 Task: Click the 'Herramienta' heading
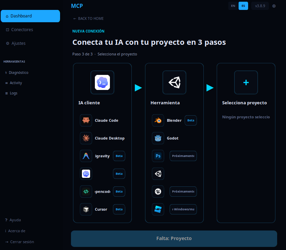[x=165, y=103]
